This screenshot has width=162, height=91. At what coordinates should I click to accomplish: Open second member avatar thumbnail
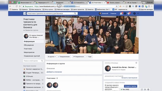55,85
